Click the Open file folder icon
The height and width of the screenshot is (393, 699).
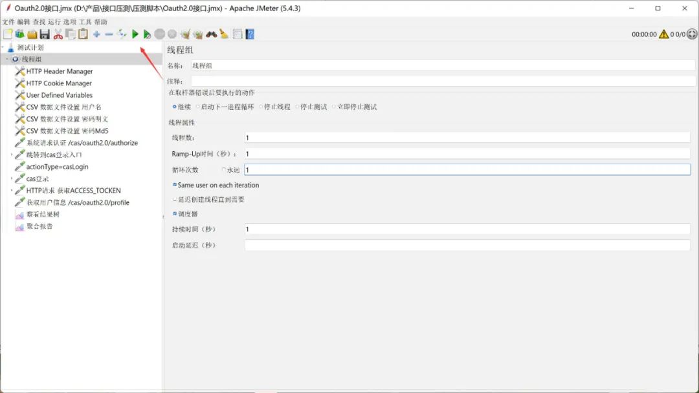tap(32, 34)
